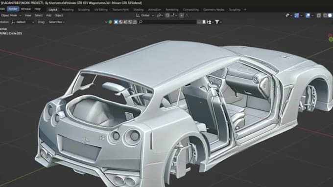Toggle X-ray view
This screenshot has width=333, height=187.
[319, 16]
